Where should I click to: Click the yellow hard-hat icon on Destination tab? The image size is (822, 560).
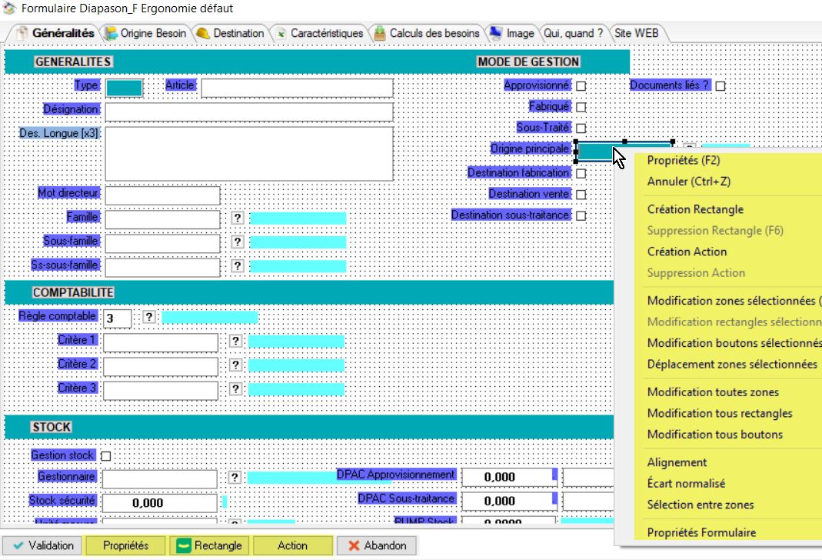point(201,33)
